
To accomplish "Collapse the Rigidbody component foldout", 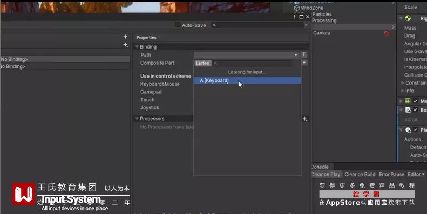I will pyautogui.click(x=401, y=18).
